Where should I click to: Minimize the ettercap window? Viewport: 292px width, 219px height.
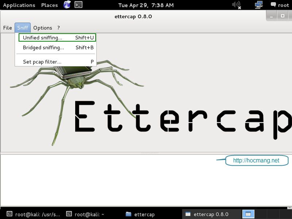click(x=272, y=16)
